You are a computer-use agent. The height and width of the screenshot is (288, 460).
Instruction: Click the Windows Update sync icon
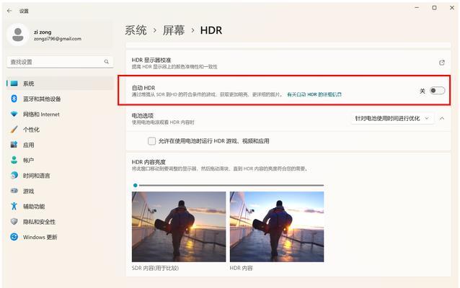tap(14, 237)
